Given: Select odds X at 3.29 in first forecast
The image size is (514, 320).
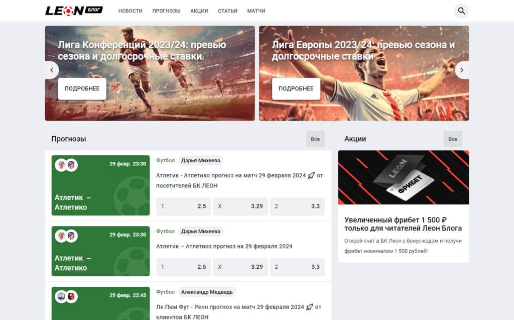Looking at the screenshot, I should (240, 206).
